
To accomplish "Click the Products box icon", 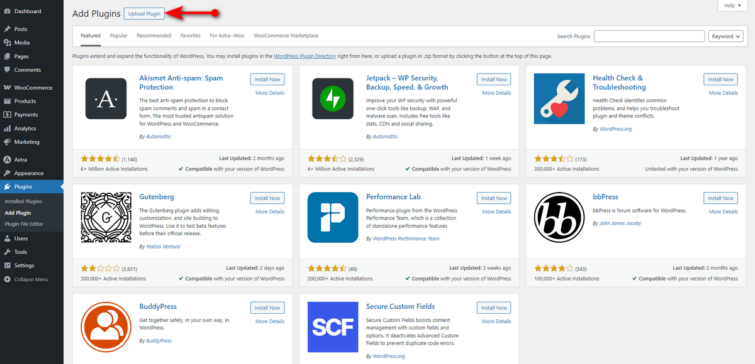I will tap(7, 101).
